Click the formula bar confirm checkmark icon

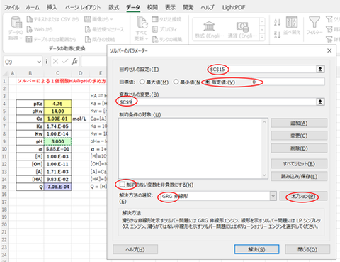click(64, 62)
